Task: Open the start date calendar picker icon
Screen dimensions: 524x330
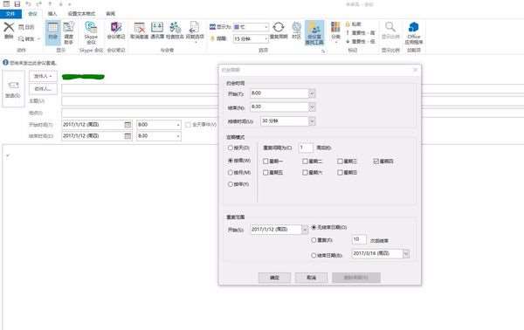Action: (x=128, y=125)
